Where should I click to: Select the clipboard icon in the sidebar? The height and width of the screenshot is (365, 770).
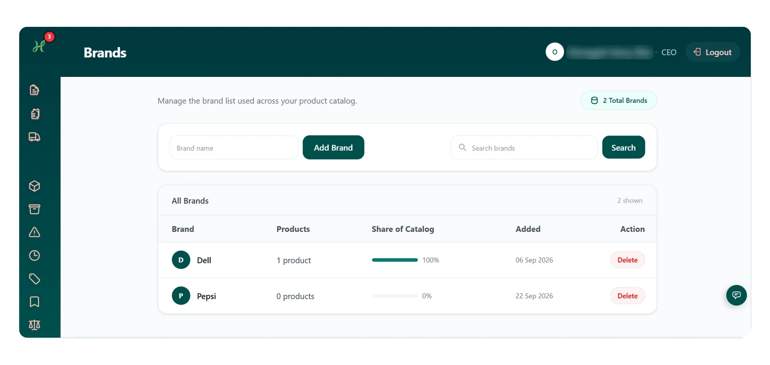click(34, 113)
